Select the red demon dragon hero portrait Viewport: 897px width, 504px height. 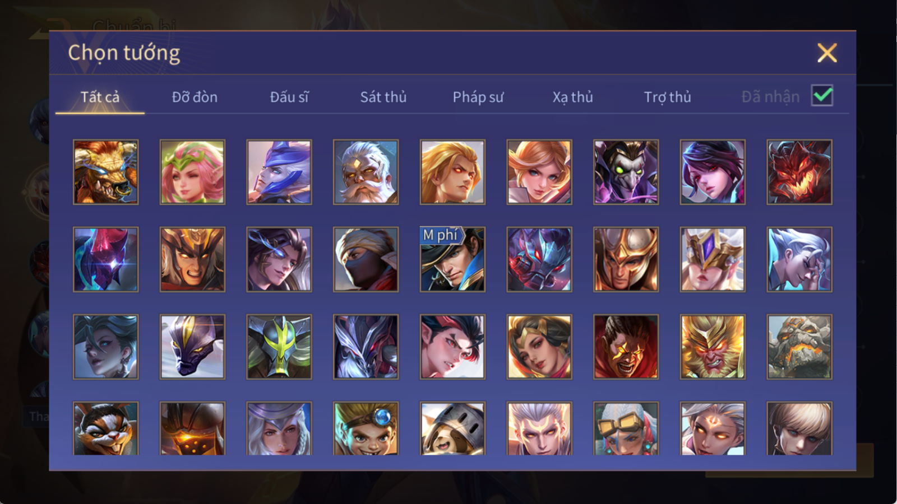click(x=799, y=172)
